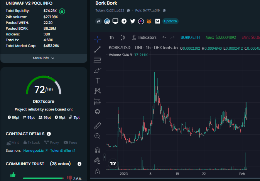Collapse the drawing toolbar with the side arrow

[x=105, y=157]
